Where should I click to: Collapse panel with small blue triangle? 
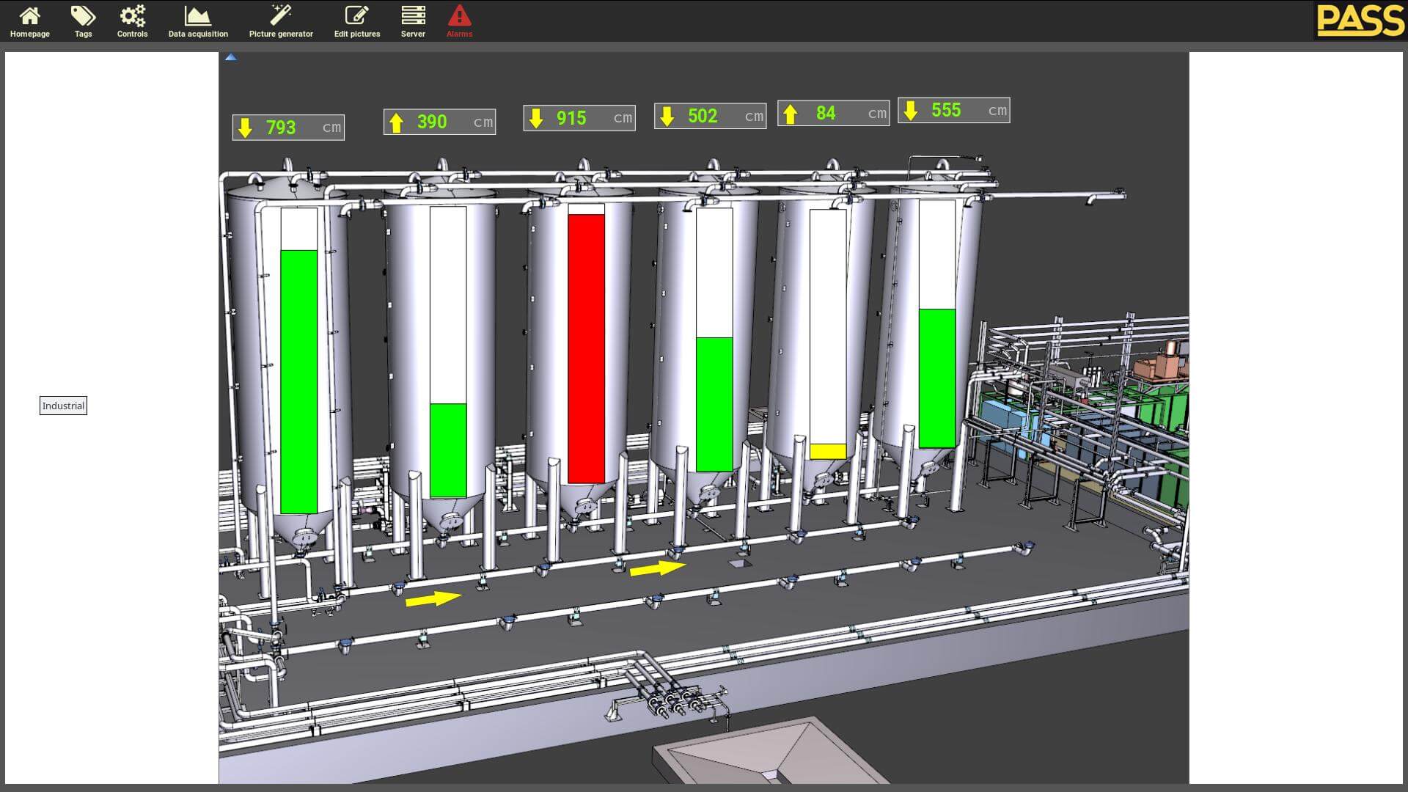coord(230,57)
